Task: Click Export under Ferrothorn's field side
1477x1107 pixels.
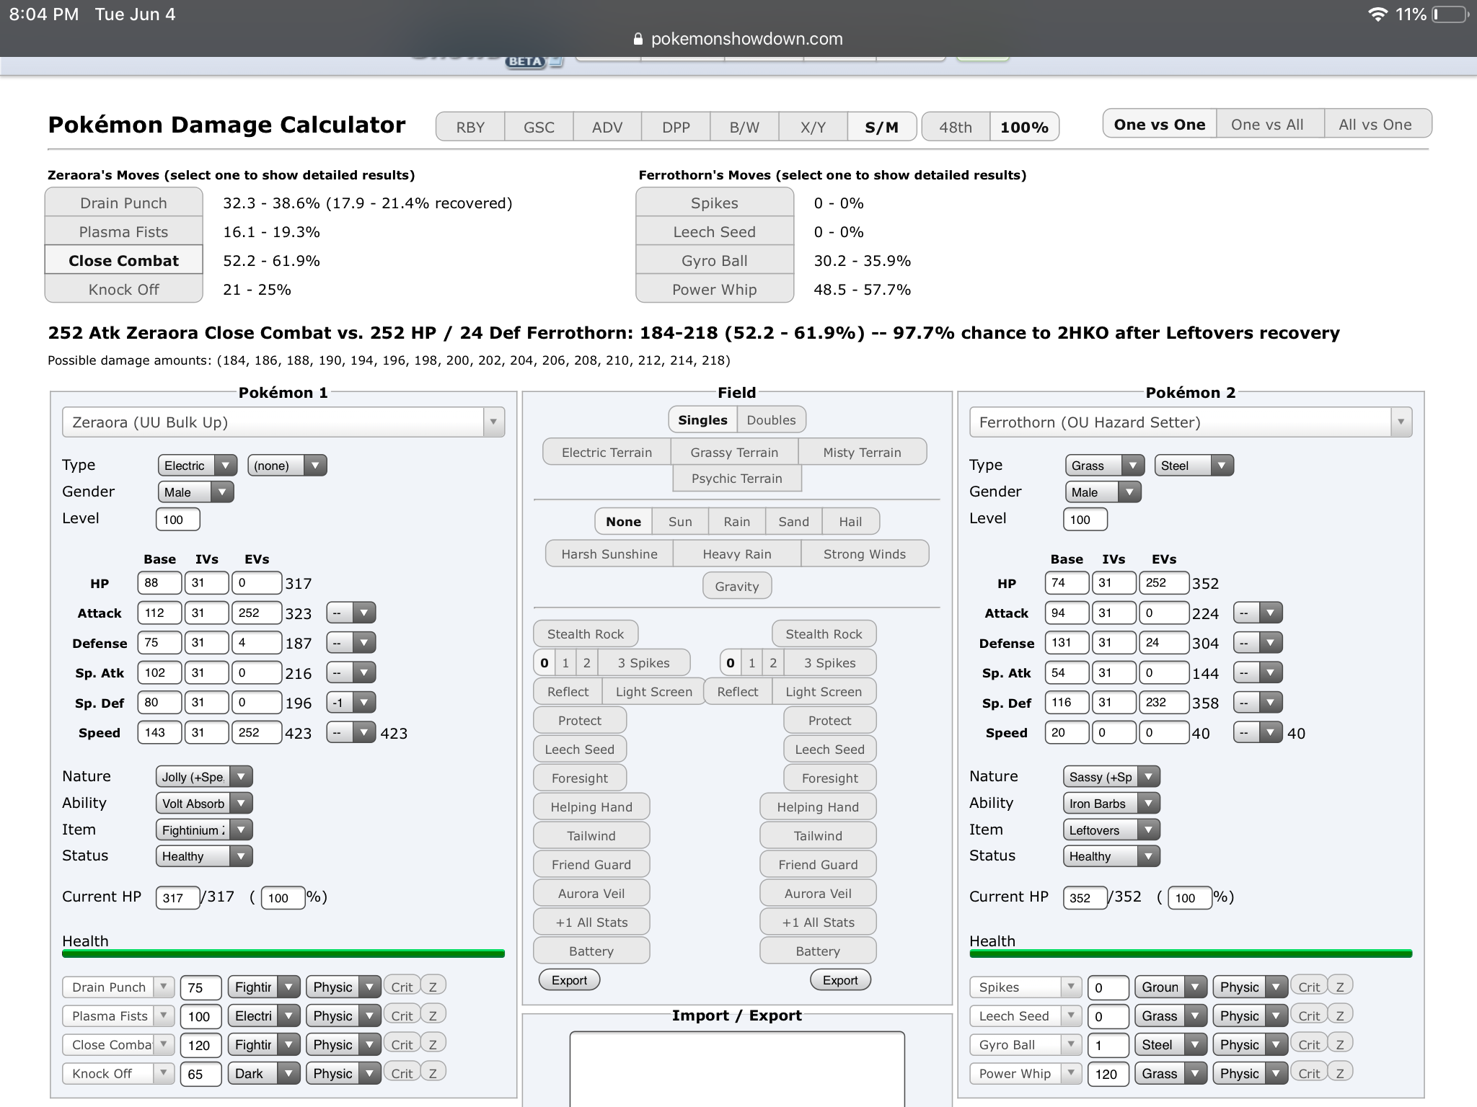Action: coord(840,979)
